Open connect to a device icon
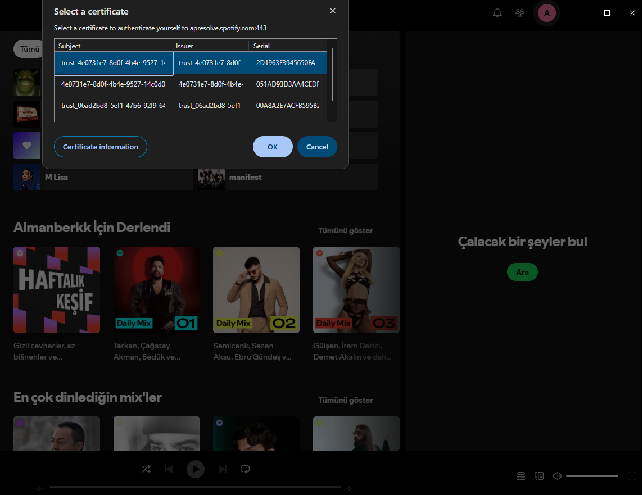This screenshot has width=643, height=495. pos(539,476)
